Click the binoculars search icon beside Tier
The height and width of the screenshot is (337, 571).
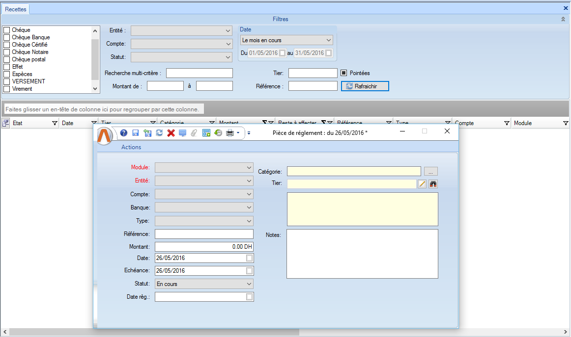433,184
